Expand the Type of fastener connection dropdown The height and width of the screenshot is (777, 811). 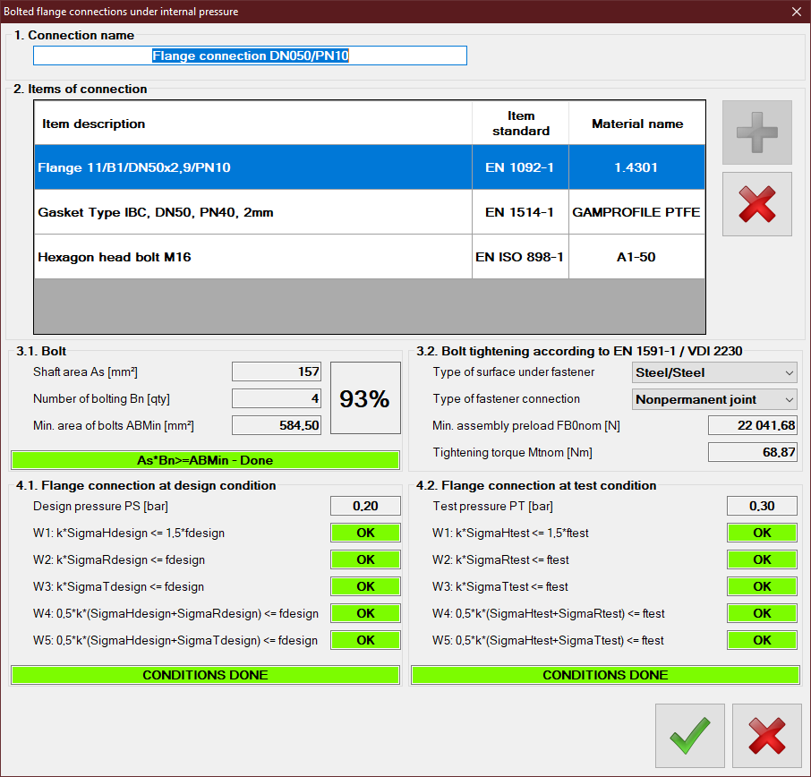tap(714, 399)
